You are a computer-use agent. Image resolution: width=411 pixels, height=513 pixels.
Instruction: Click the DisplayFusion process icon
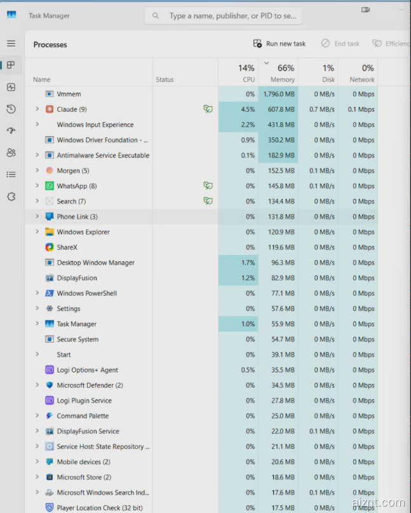tap(50, 278)
